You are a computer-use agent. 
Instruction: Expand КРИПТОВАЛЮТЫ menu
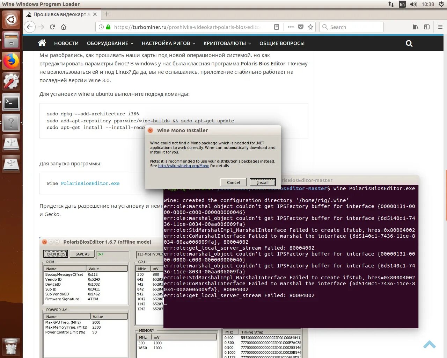point(227,43)
